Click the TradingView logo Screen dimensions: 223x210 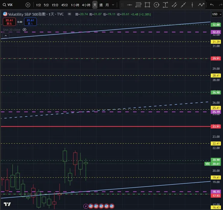7,204
